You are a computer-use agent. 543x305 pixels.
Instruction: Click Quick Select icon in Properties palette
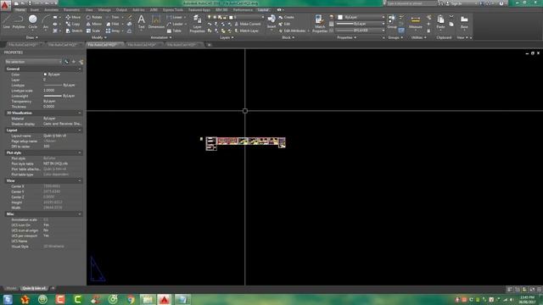coord(81,62)
